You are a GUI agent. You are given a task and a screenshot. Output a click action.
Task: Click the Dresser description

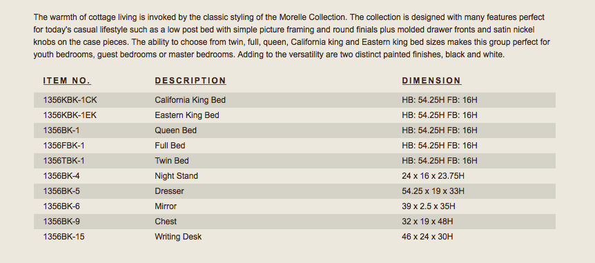169,191
